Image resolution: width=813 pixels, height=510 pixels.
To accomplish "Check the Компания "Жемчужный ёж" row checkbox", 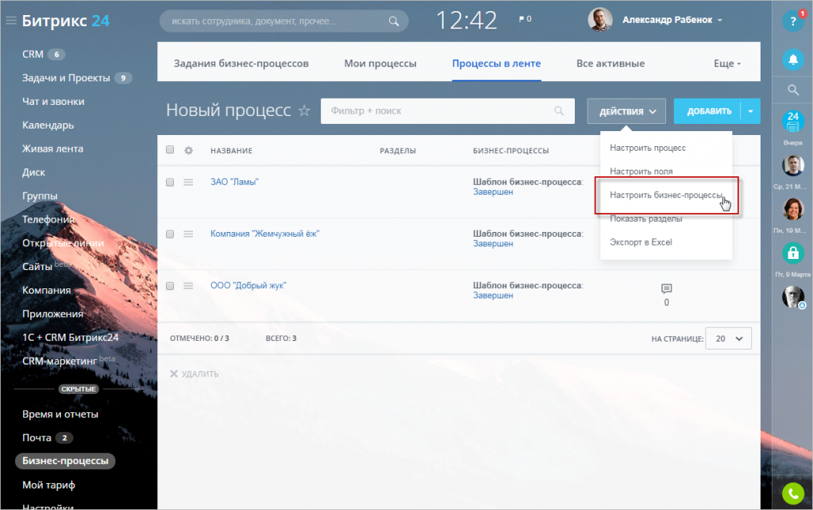I will tap(170, 234).
